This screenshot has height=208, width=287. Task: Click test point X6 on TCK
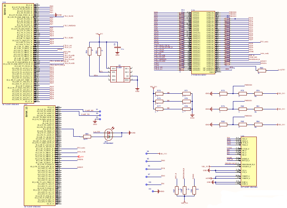(147, 169)
